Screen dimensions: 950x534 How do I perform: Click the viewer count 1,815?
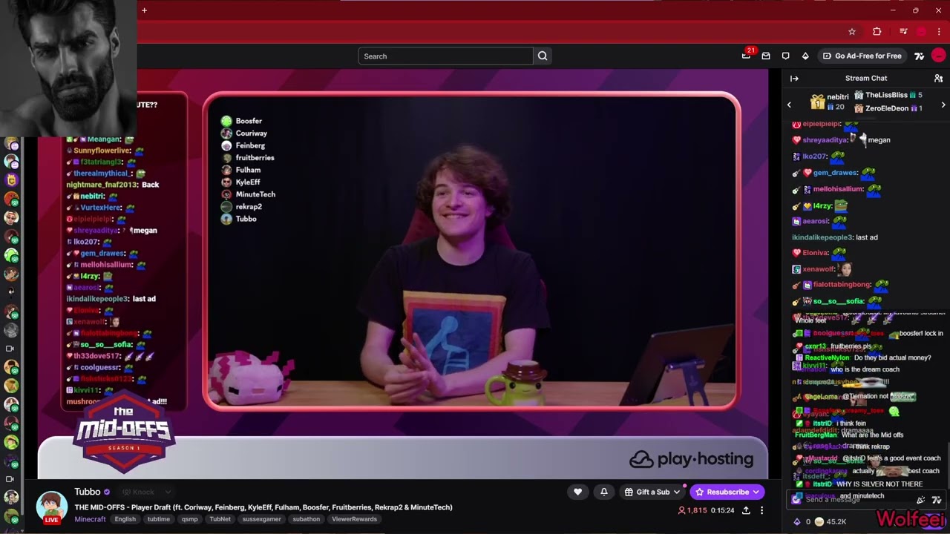tap(692, 510)
